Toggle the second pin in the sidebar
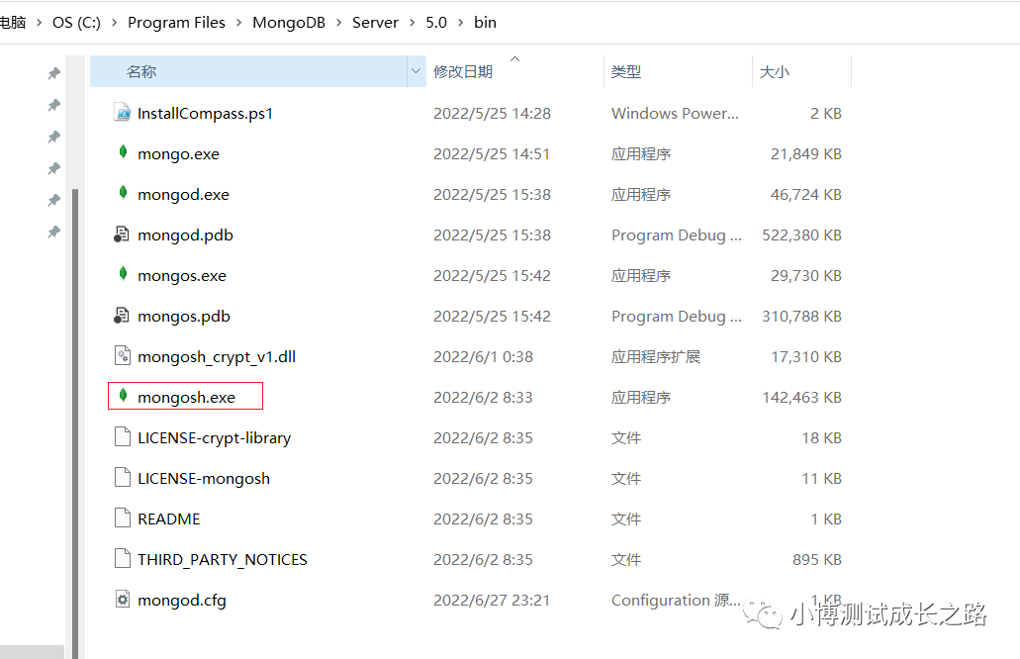Viewport: 1020px width, 659px height. coord(54,105)
